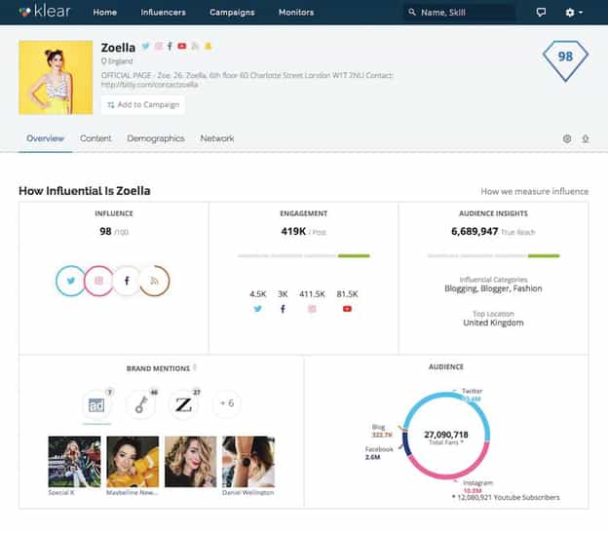This screenshot has height=533, width=608.
Task: Click the 6,689,947 true reach value
Action: point(475,231)
